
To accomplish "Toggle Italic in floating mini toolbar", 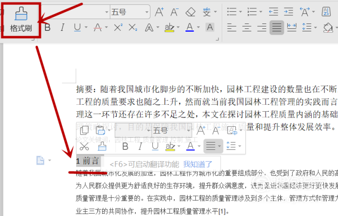I will pos(140,146).
